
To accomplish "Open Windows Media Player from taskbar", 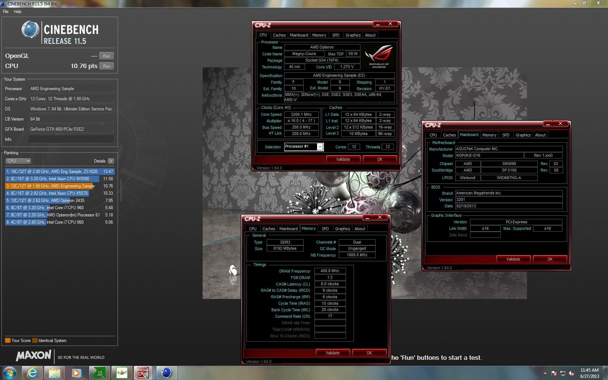I will (77, 373).
